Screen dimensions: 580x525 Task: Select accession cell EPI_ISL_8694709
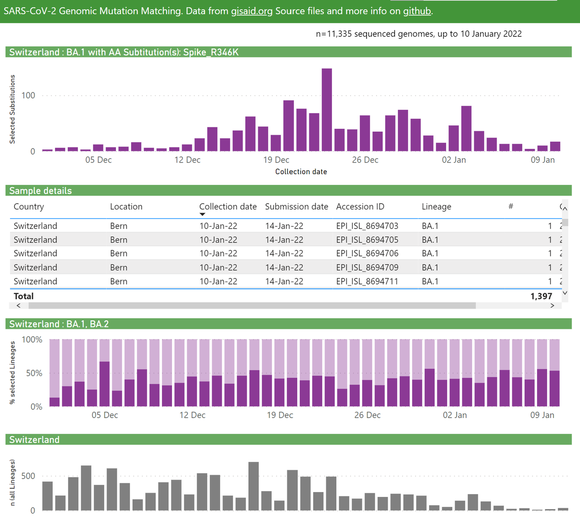coord(367,268)
